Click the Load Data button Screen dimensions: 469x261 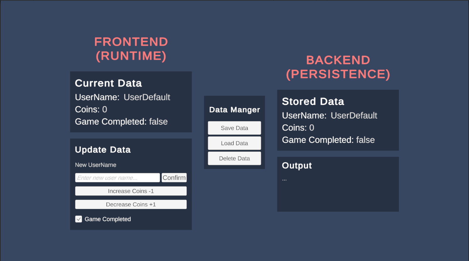[x=234, y=143]
